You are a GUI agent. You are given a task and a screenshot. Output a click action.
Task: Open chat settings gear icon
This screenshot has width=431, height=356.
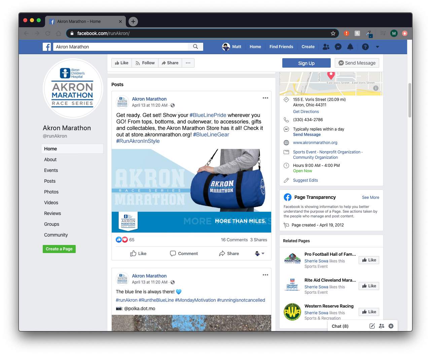391,326
